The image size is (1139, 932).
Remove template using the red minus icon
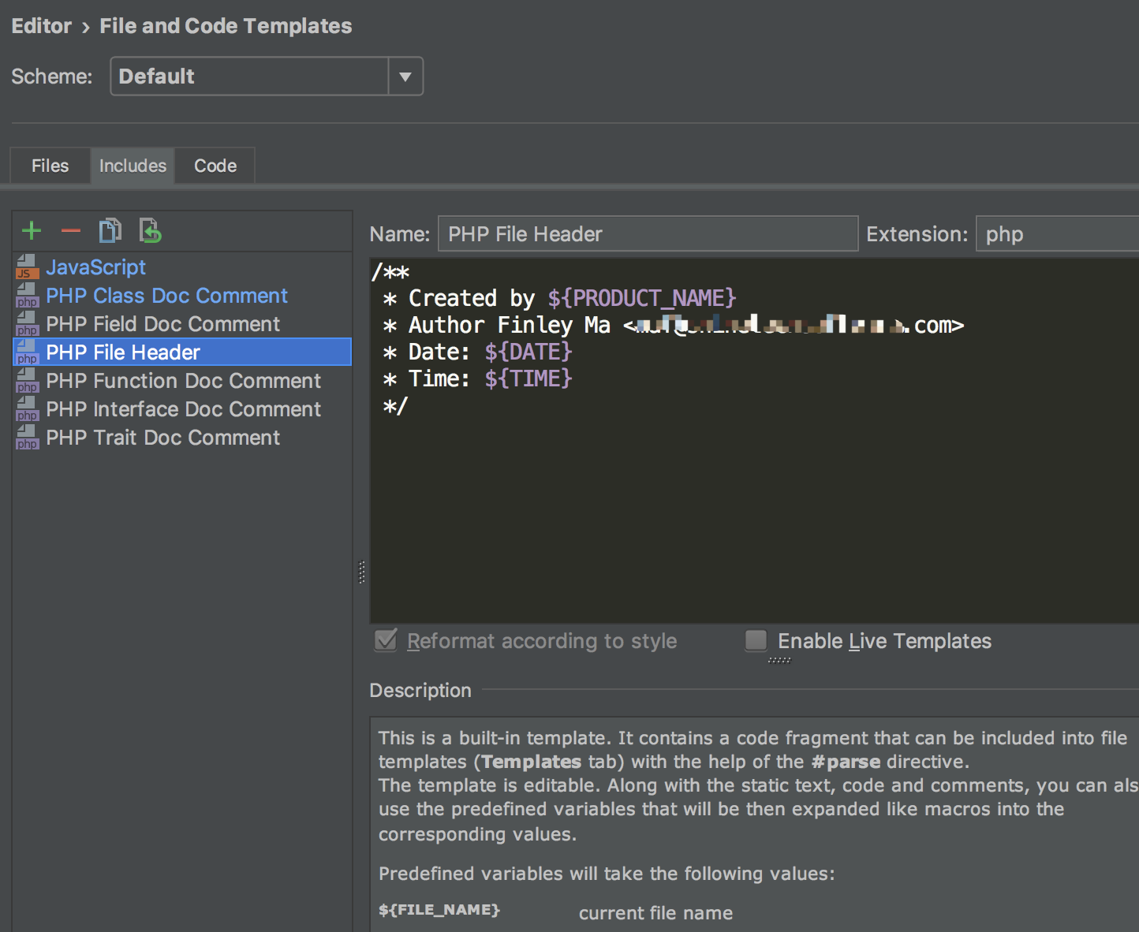tap(71, 231)
